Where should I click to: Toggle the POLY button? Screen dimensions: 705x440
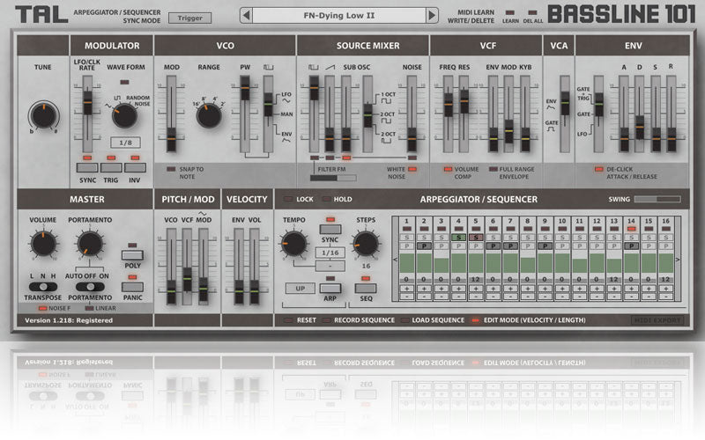click(x=133, y=255)
